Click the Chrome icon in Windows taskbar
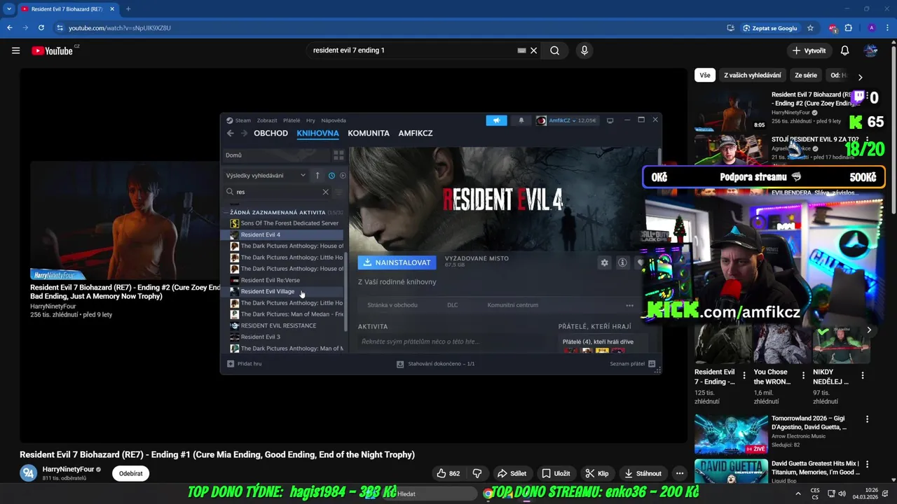Image resolution: width=897 pixels, height=504 pixels. 488,493
